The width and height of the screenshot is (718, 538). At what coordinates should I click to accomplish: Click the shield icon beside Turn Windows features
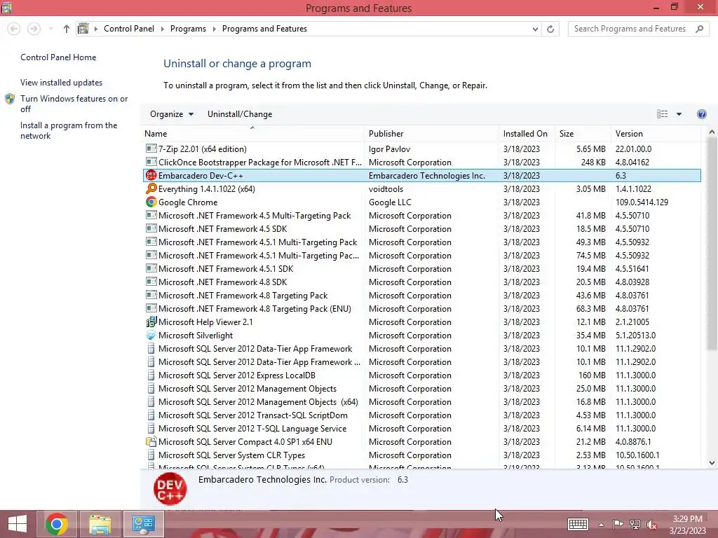[x=10, y=99]
